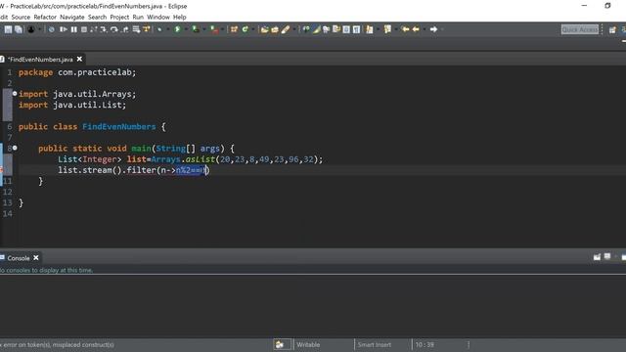Click the green Run button
The image size is (626, 352).
click(177, 29)
